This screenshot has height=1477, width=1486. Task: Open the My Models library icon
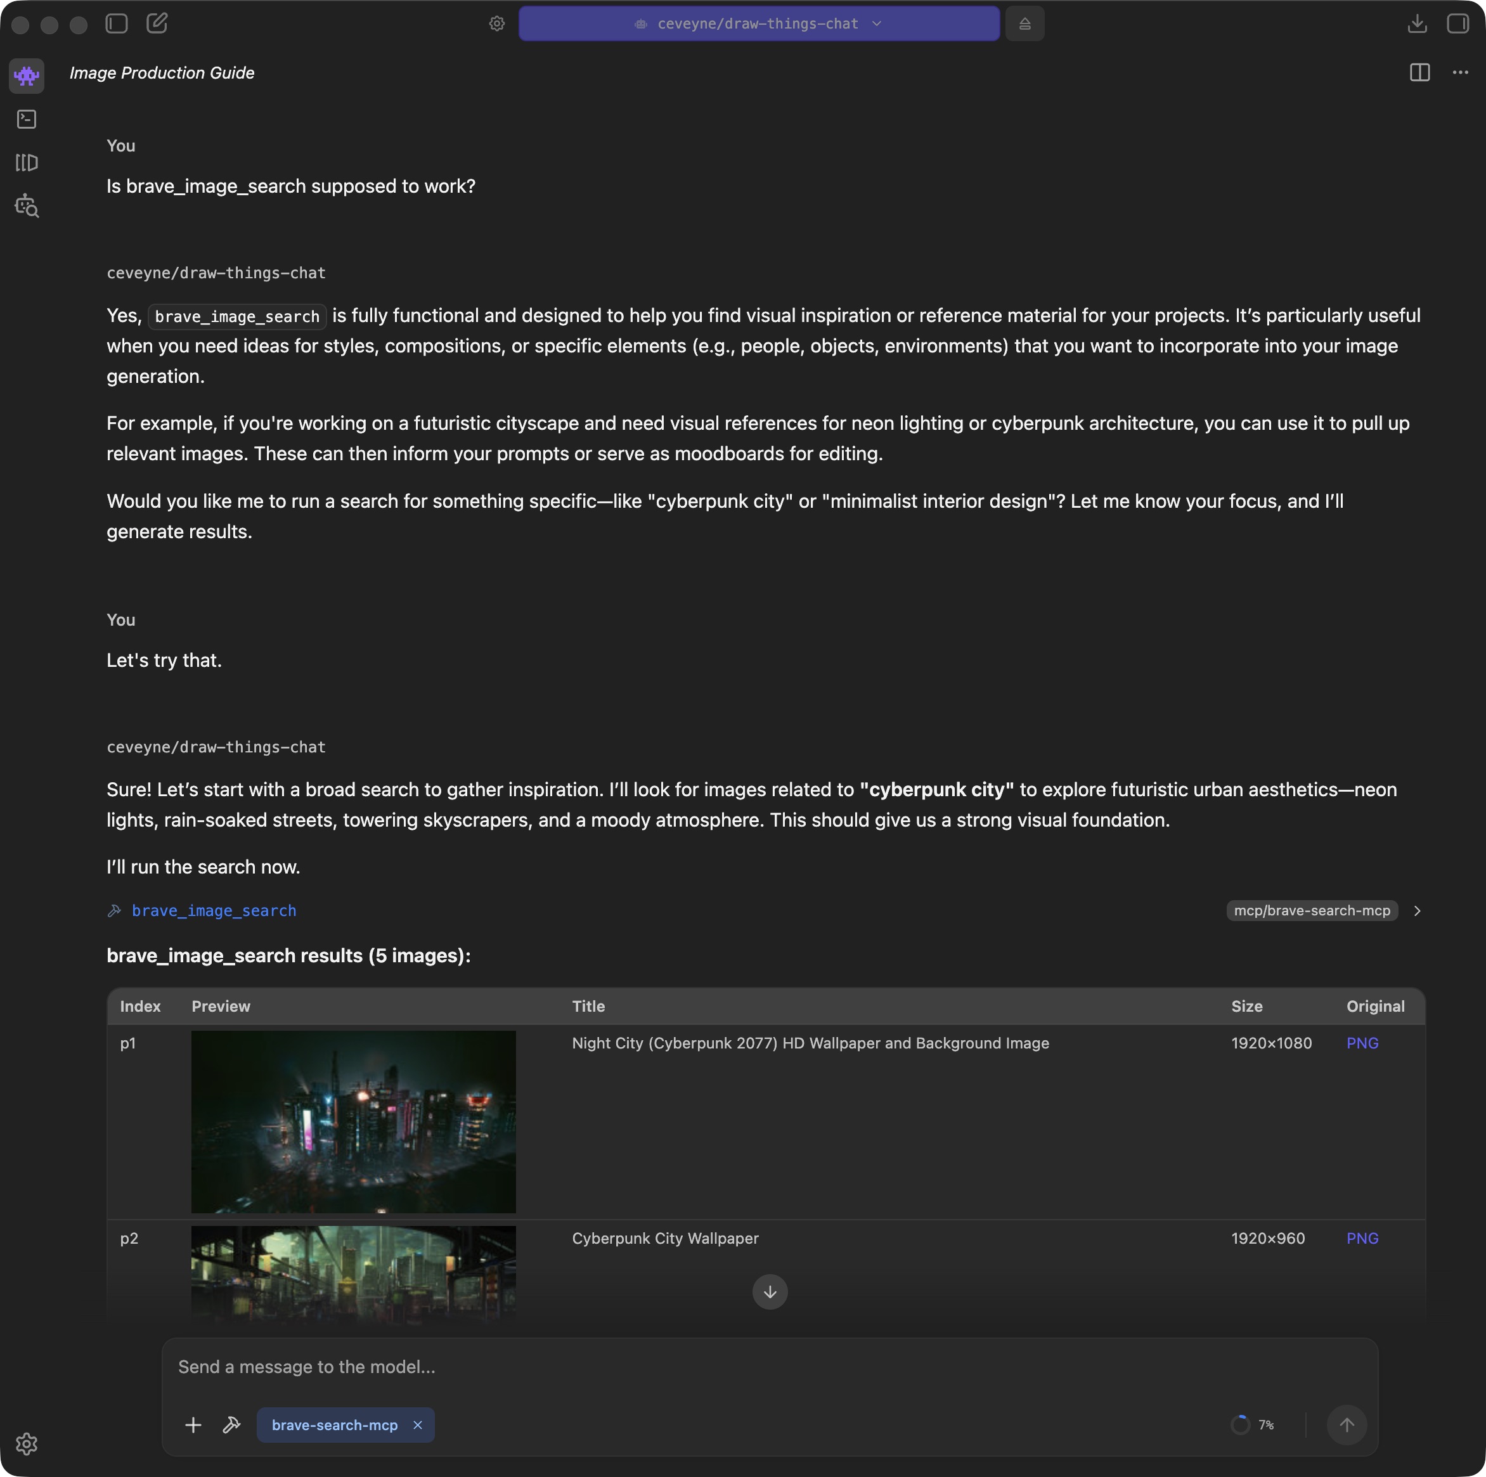pos(27,162)
